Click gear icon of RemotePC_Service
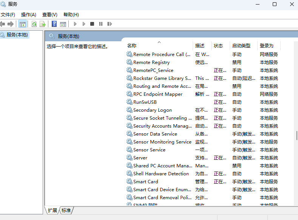Viewport: 298px width, 220px height. 130,70
